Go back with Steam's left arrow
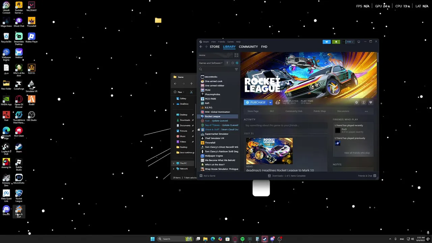The image size is (432, 243). pos(200,47)
